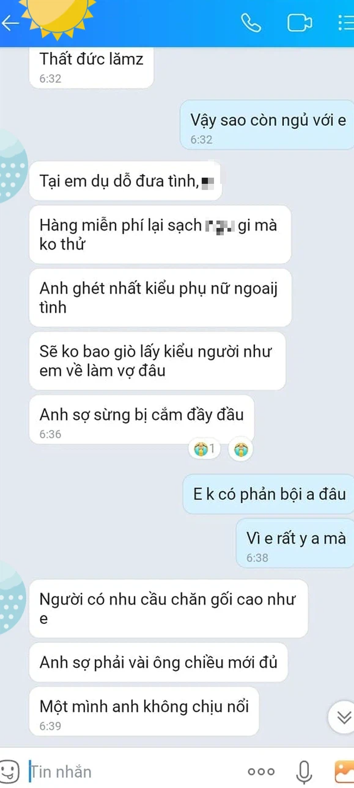
Task: Select message 'Vì e rất y a mà'
Action: point(295,543)
